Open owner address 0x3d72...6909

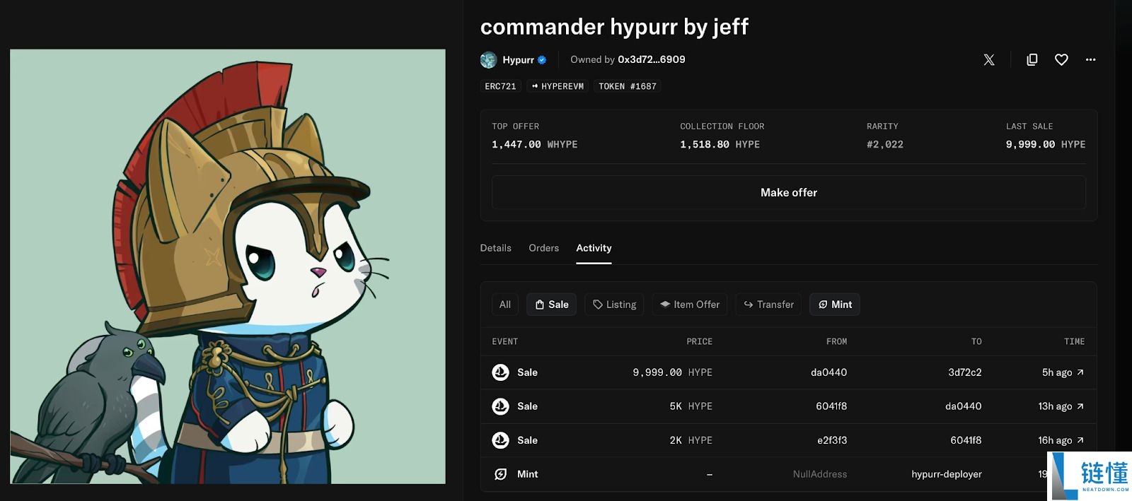click(x=652, y=59)
